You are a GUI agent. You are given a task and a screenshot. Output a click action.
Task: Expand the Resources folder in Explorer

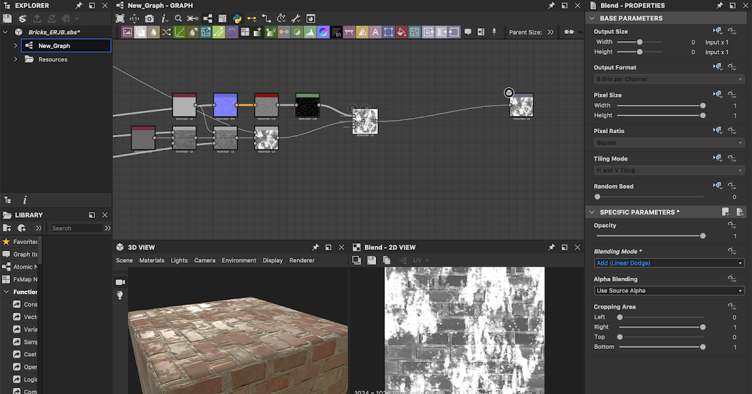click(x=14, y=59)
